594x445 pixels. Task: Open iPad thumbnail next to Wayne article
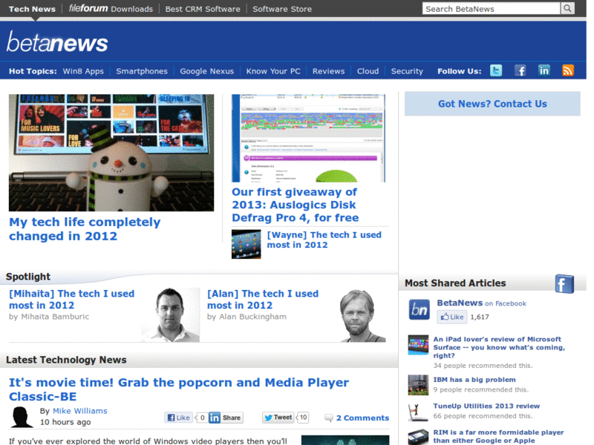247,245
